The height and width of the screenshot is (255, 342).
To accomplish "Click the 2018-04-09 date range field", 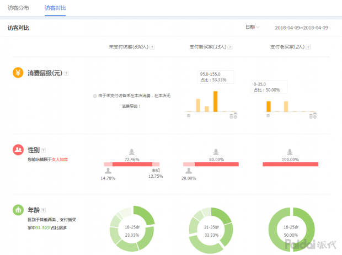I will coord(301,28).
